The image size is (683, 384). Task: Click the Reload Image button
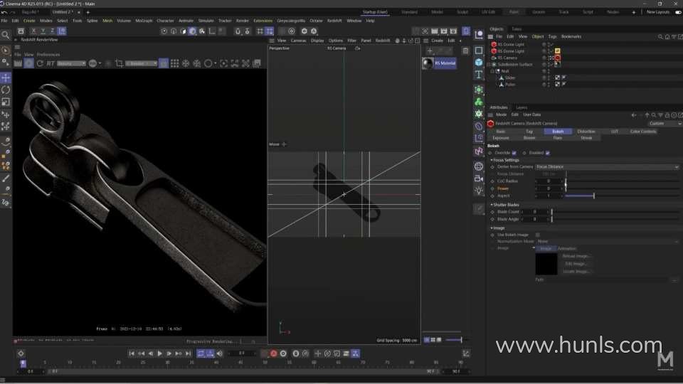tap(576, 256)
